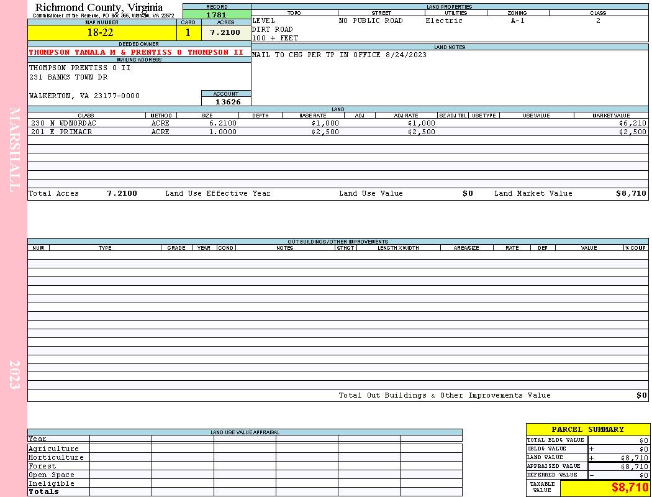Select the OBLDG VALUE label
This screenshot has height=497, width=652.
pos(546,449)
